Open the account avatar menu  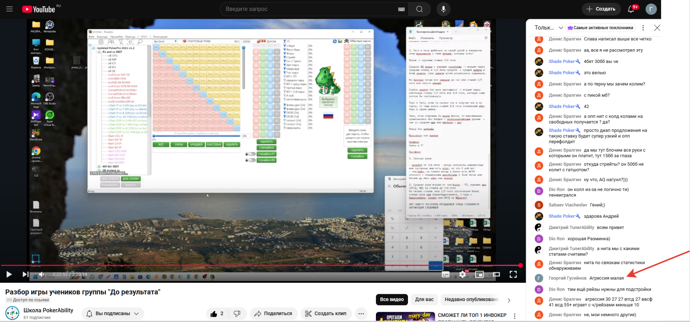coord(651,9)
